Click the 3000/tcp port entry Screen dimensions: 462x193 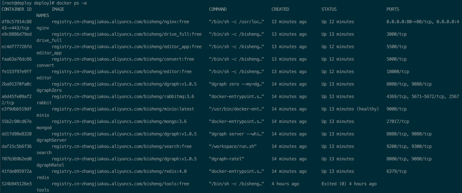point(396,34)
